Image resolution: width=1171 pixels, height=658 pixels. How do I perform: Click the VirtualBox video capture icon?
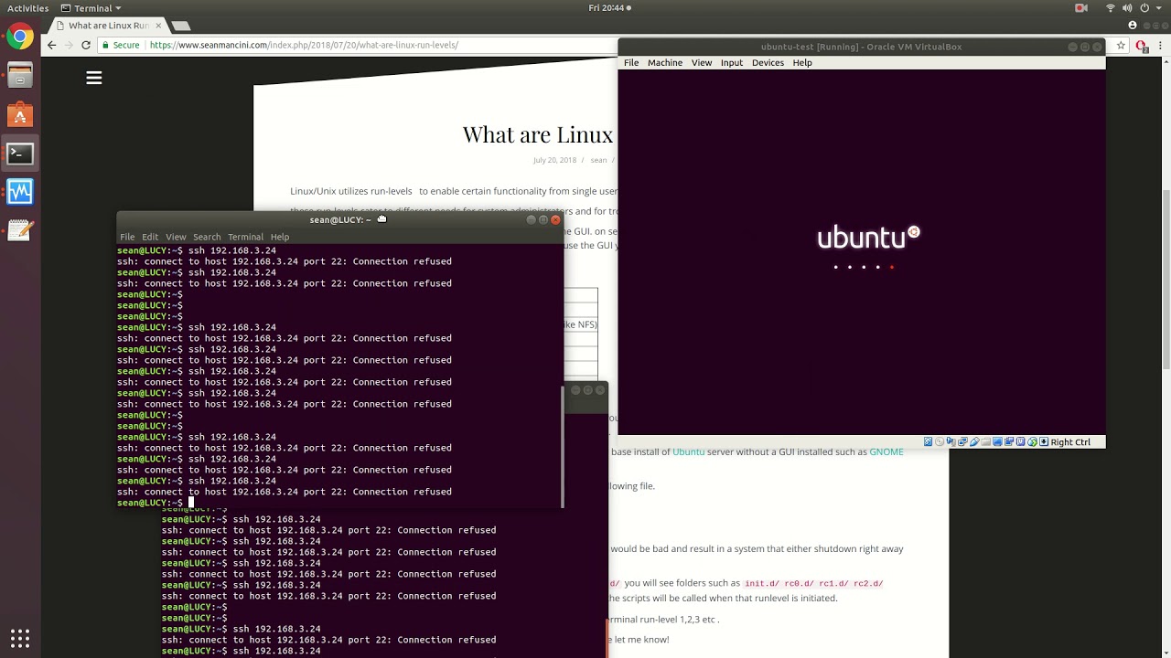coord(1009,441)
